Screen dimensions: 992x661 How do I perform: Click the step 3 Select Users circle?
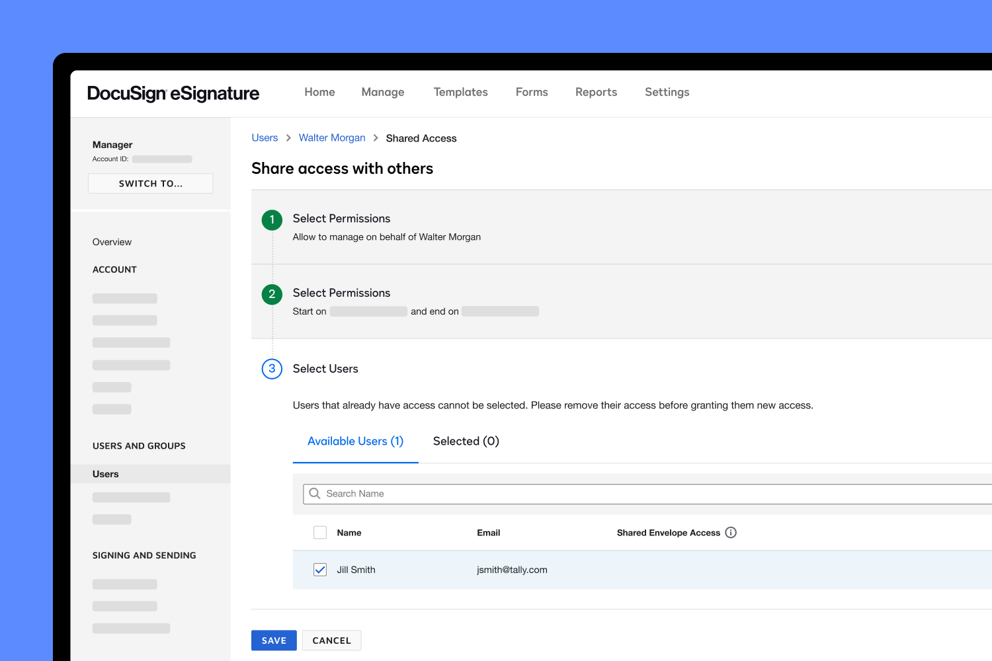click(272, 369)
